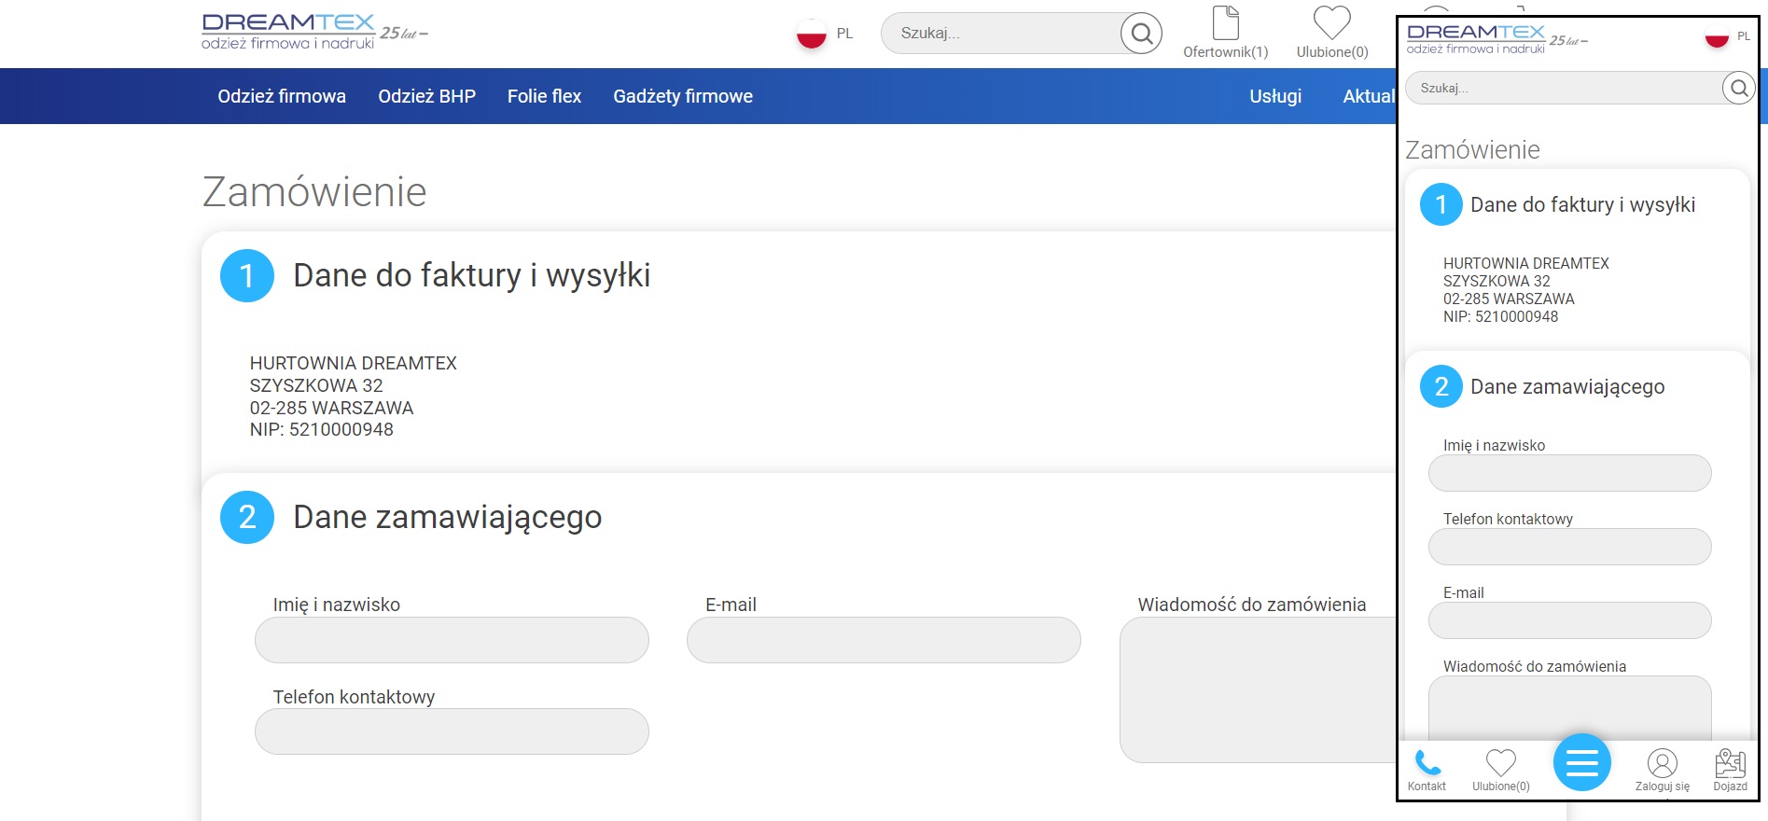Open the Usługi menu item
1768x821 pixels.
[1275, 96]
